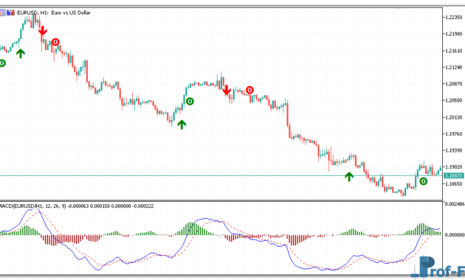Select the teal horizontal bid price line

[221, 176]
